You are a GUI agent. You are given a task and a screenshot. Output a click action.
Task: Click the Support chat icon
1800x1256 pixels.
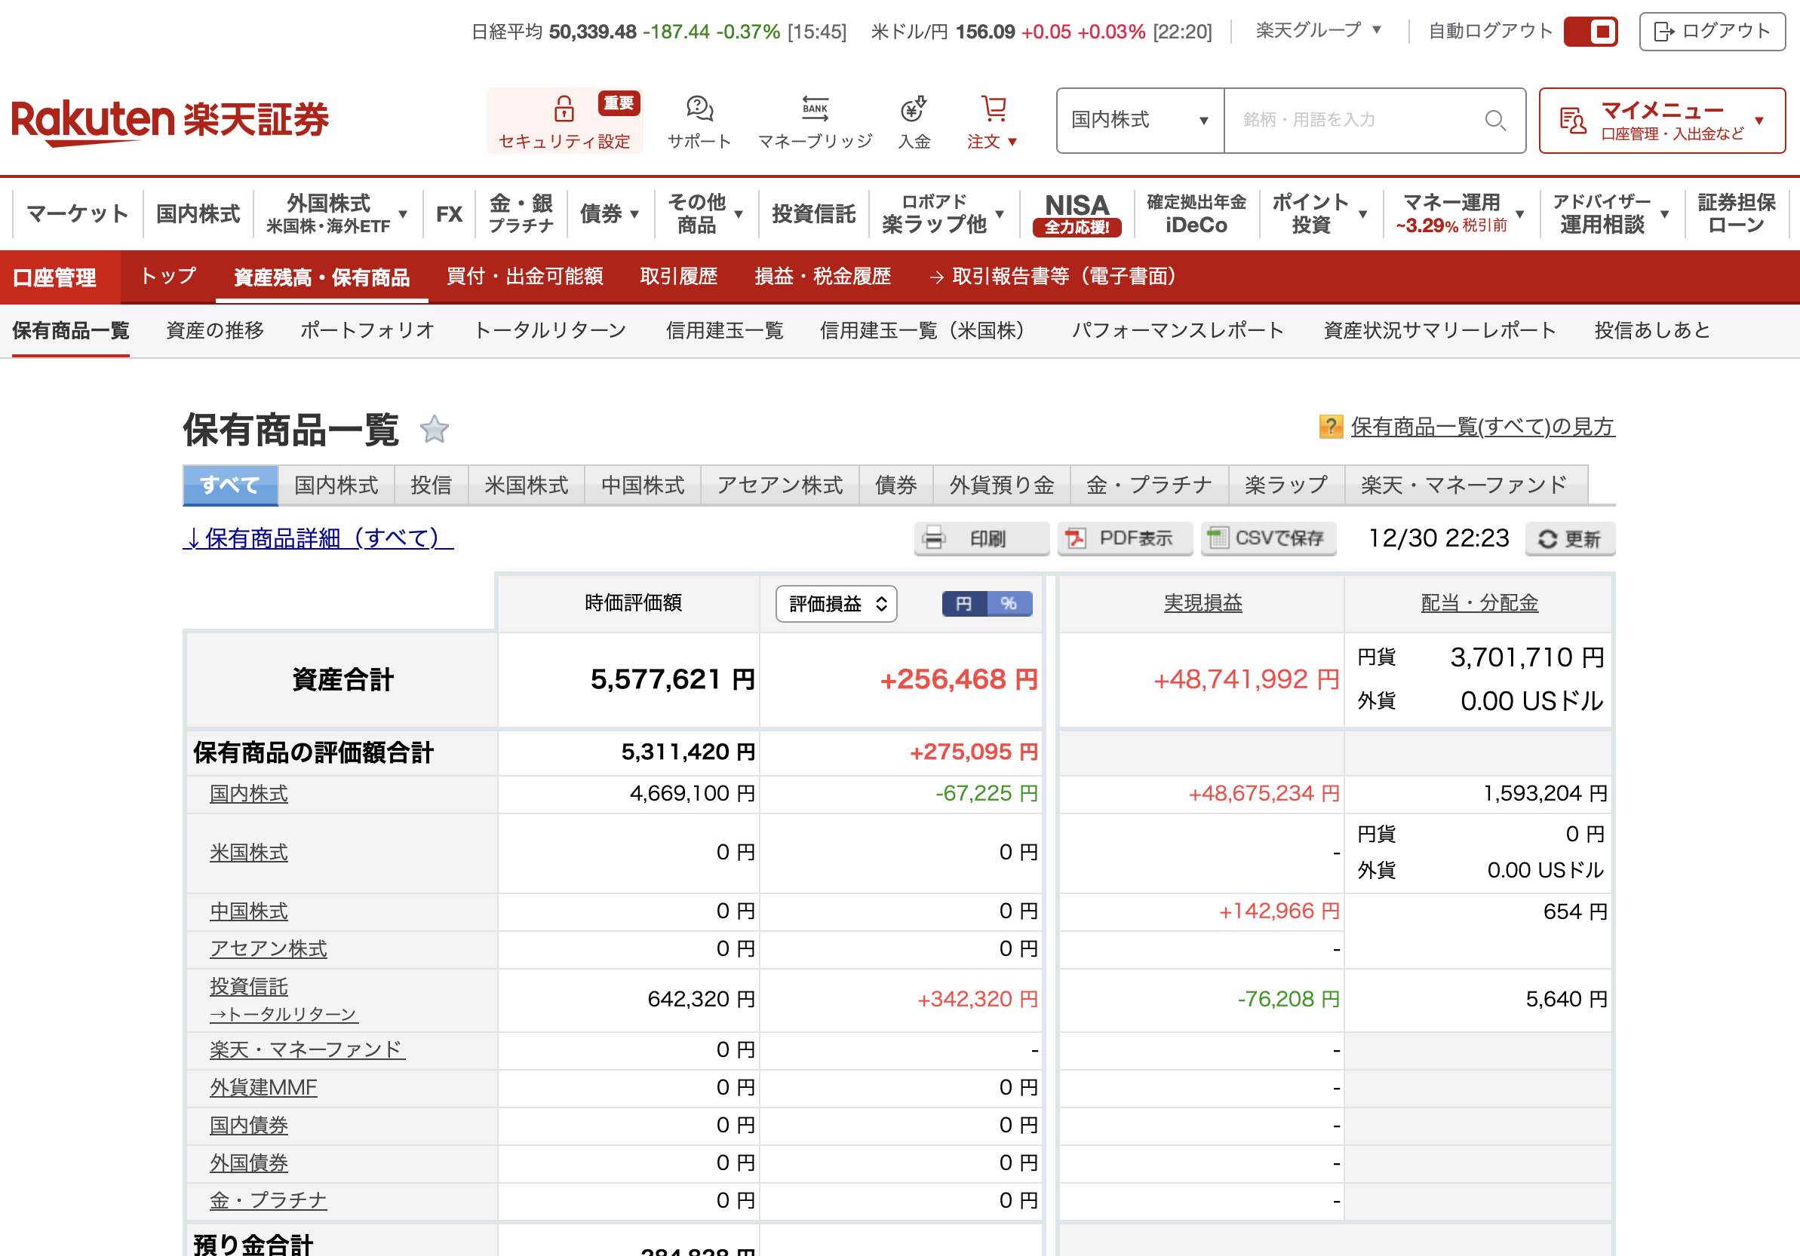point(699,109)
